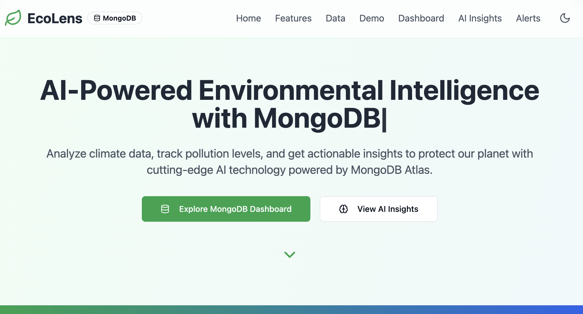Open Dashboard from the navigation bar
583x314 pixels.
421,18
